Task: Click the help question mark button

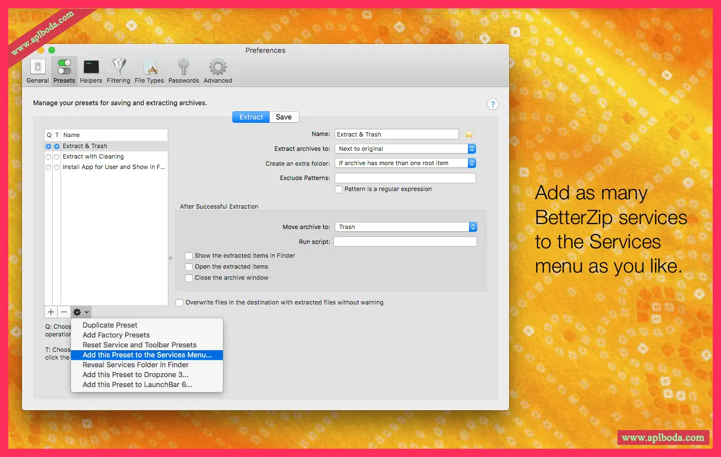Action: [x=493, y=105]
